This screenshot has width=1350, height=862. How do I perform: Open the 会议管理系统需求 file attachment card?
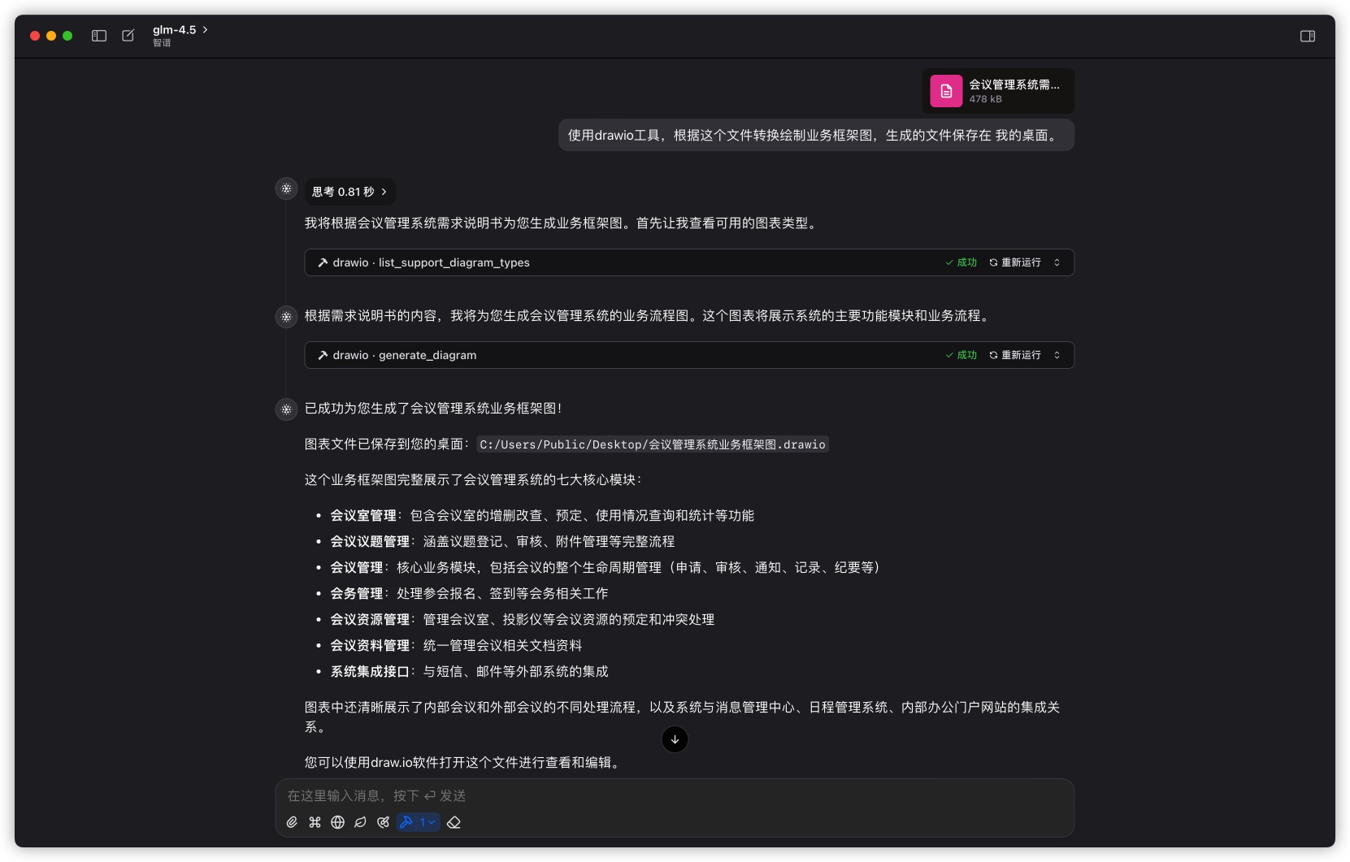point(998,91)
